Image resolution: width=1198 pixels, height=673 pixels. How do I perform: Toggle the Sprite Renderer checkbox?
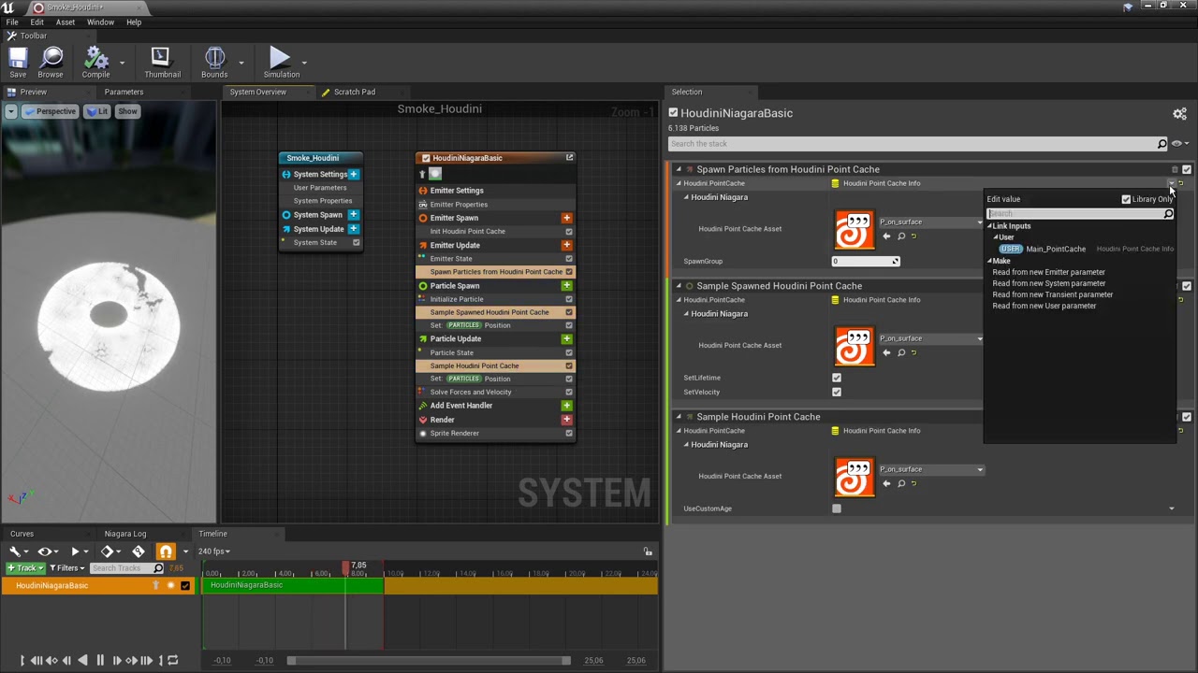pos(569,434)
